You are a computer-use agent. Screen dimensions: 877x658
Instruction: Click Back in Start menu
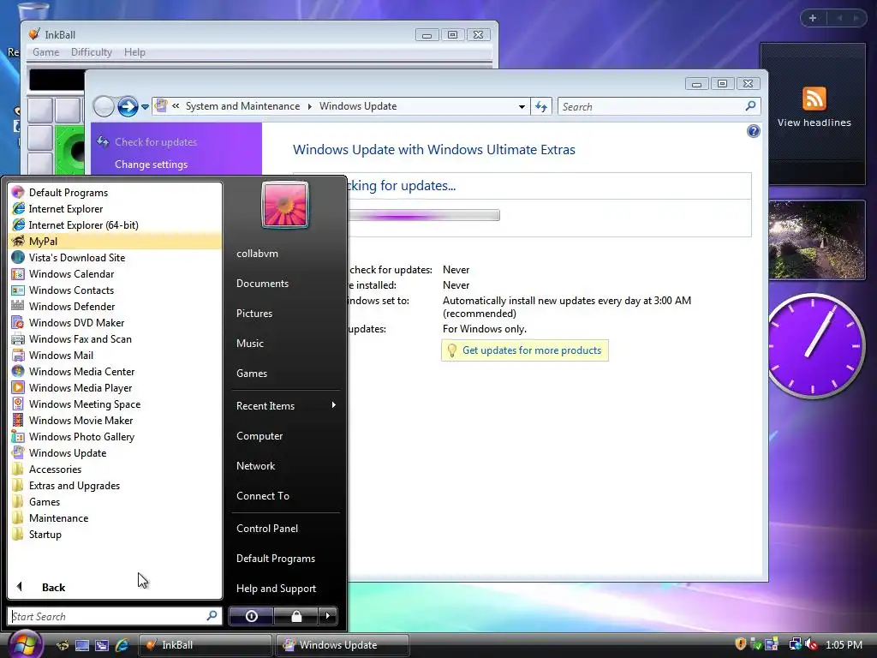click(x=53, y=587)
